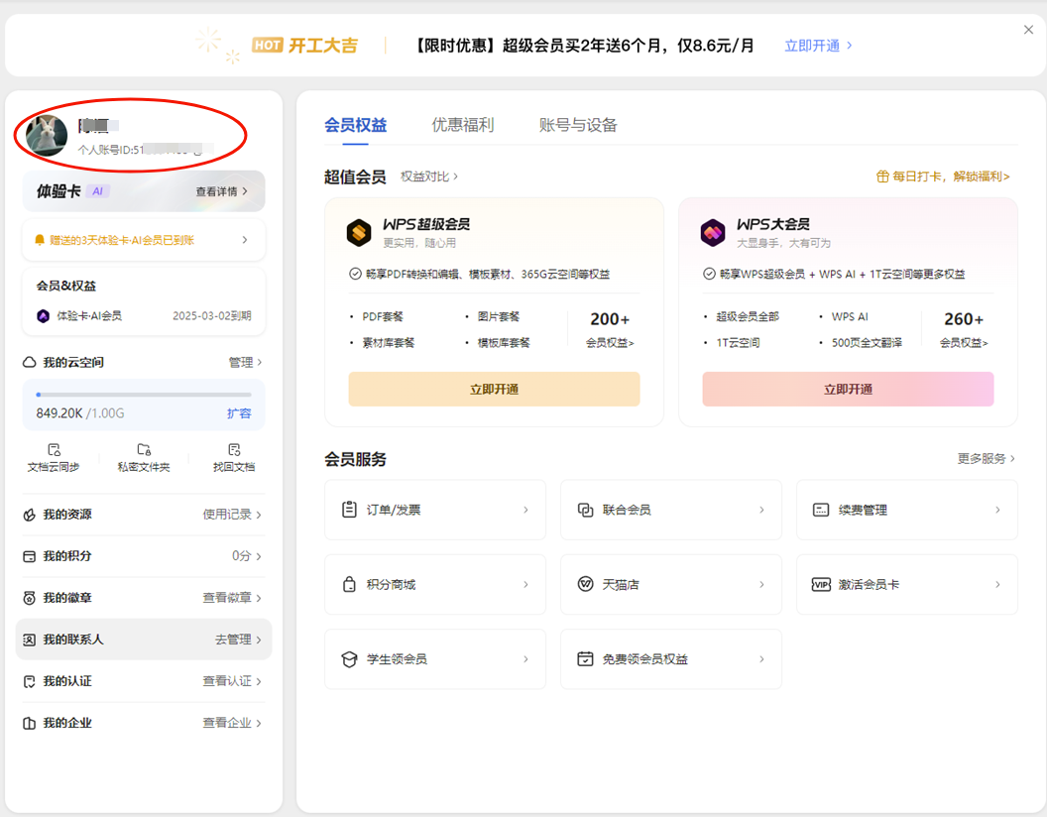Close the top promotional banner
The height and width of the screenshot is (817, 1047).
click(x=1028, y=30)
